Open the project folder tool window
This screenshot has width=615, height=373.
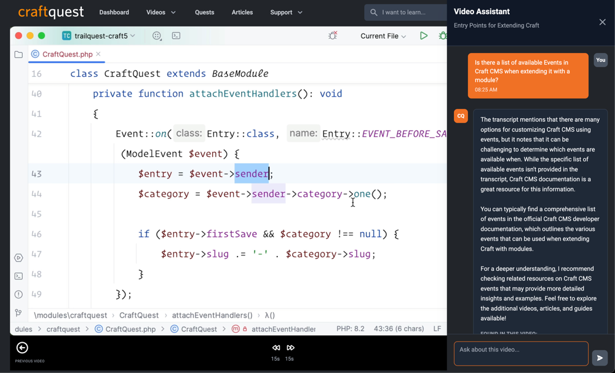pyautogui.click(x=18, y=54)
